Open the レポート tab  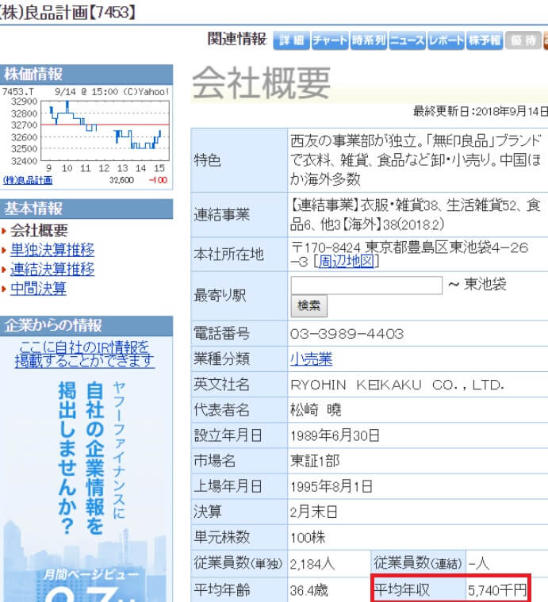pos(446,40)
